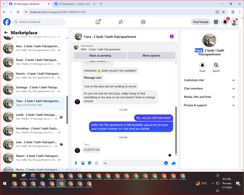244x195 pixels.
Task: Open the Jose conversation
Action: 33,144
